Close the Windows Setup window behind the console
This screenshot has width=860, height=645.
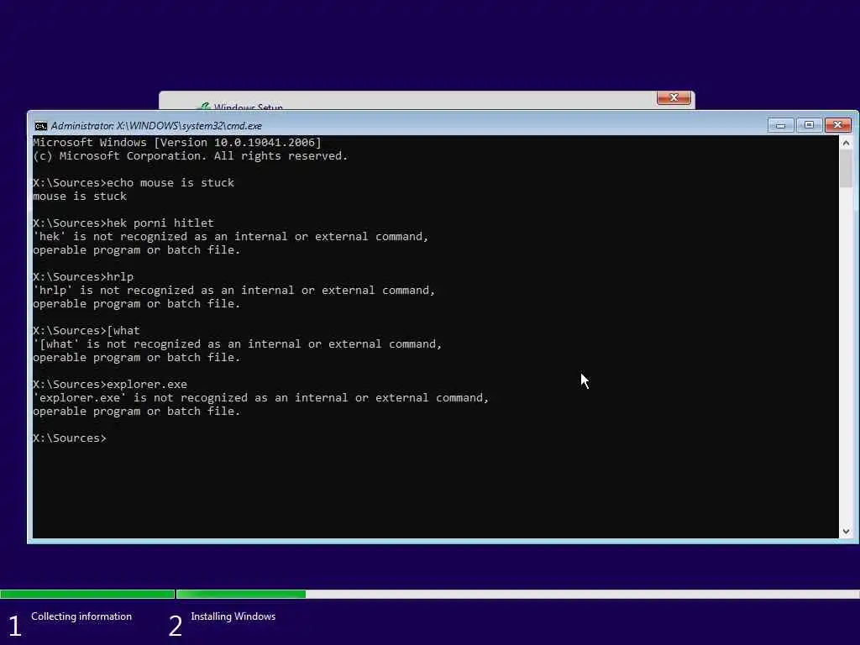click(x=674, y=97)
